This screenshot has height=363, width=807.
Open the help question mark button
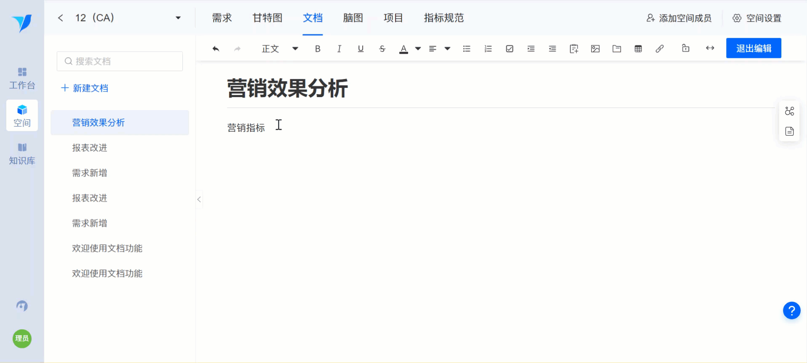(791, 310)
